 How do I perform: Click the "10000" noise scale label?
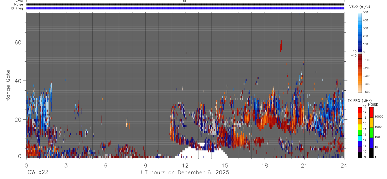coord(378,116)
